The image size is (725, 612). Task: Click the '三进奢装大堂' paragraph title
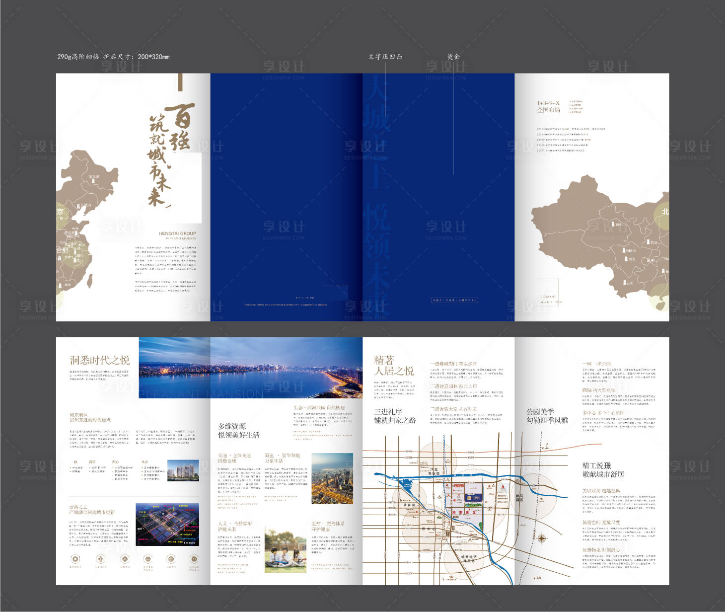point(453,409)
